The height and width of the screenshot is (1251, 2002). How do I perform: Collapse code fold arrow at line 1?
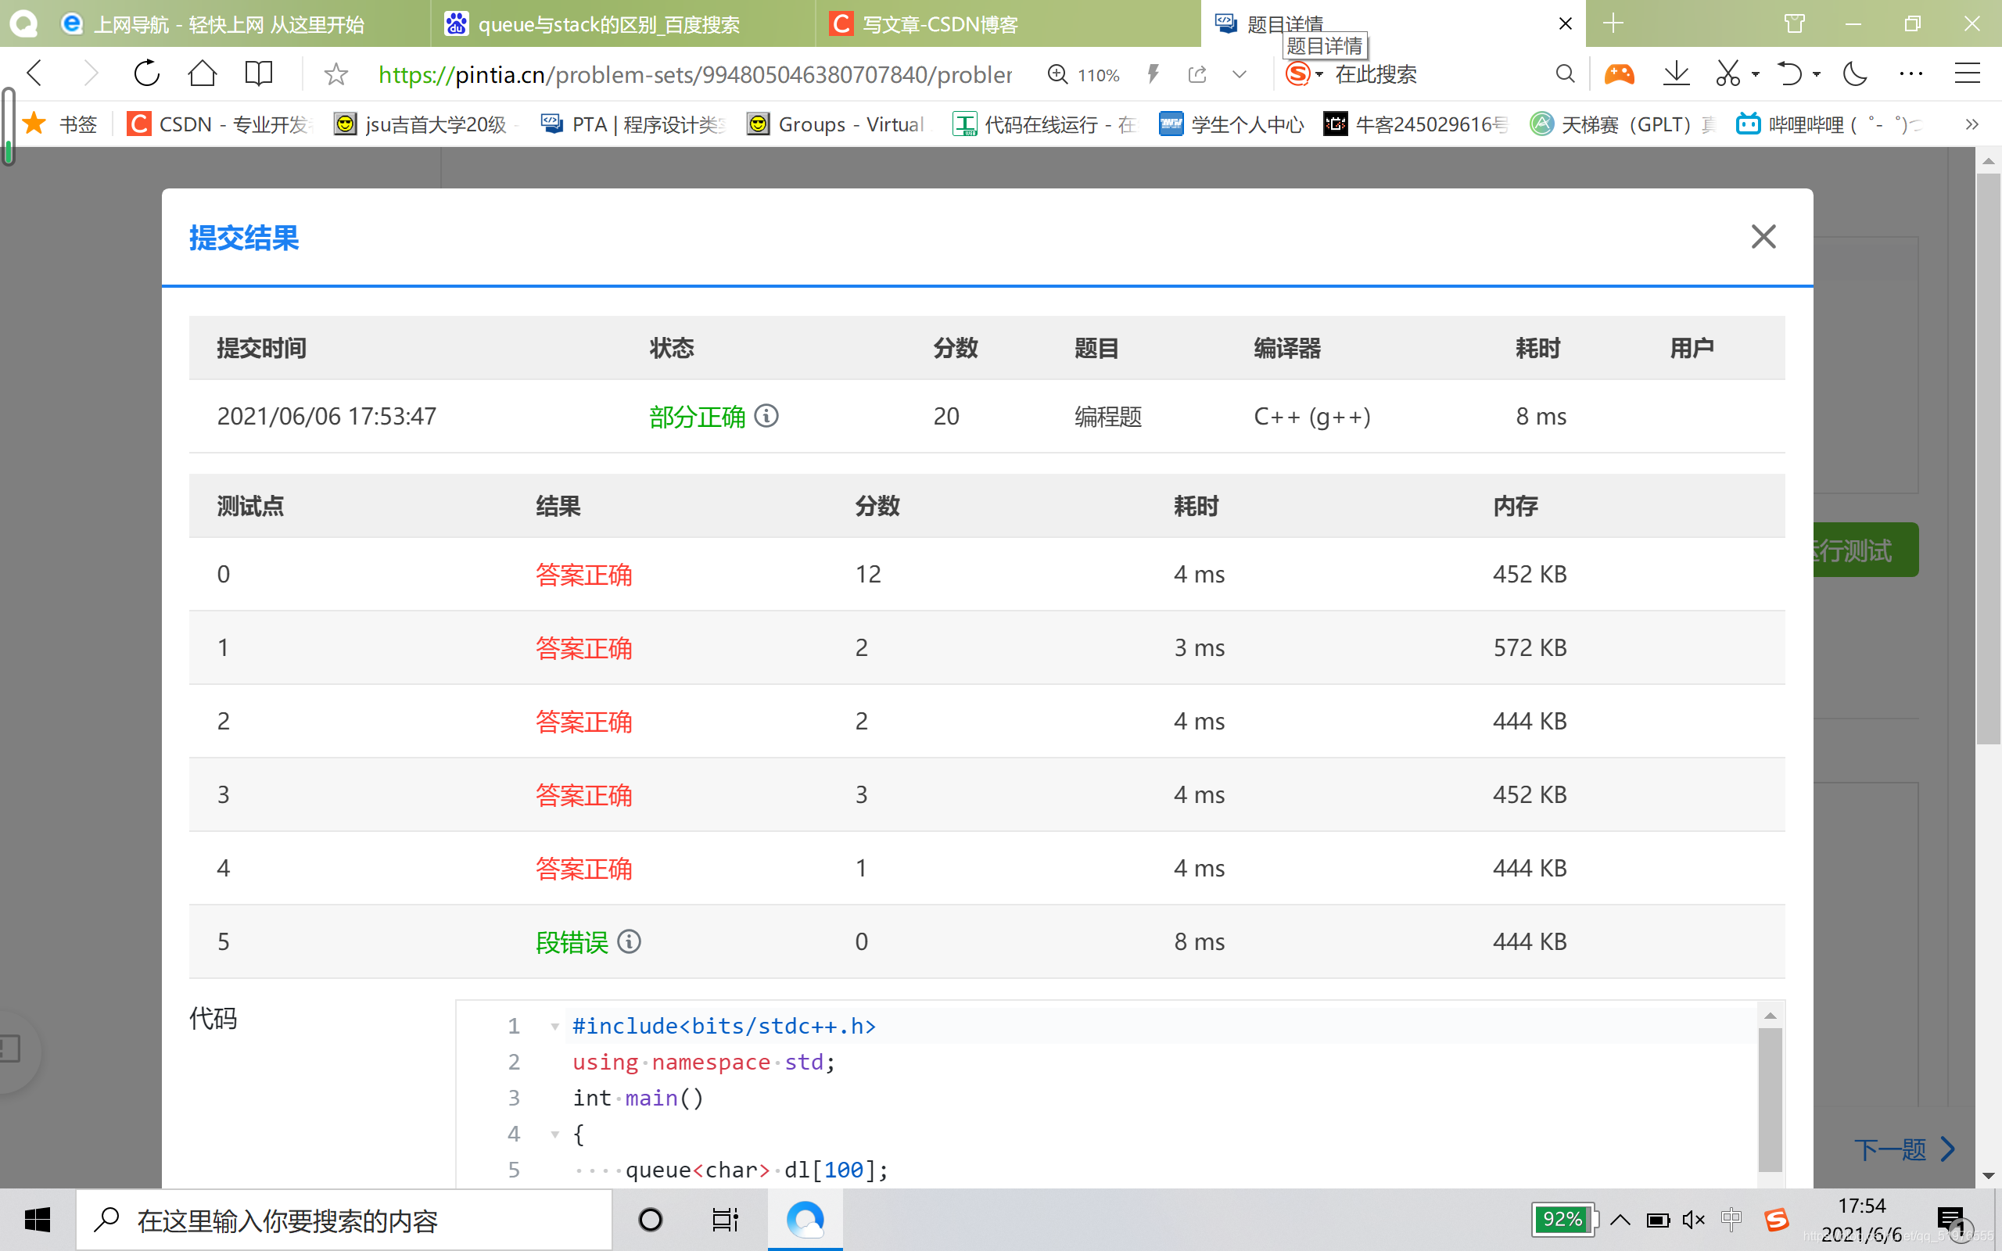pos(555,1027)
